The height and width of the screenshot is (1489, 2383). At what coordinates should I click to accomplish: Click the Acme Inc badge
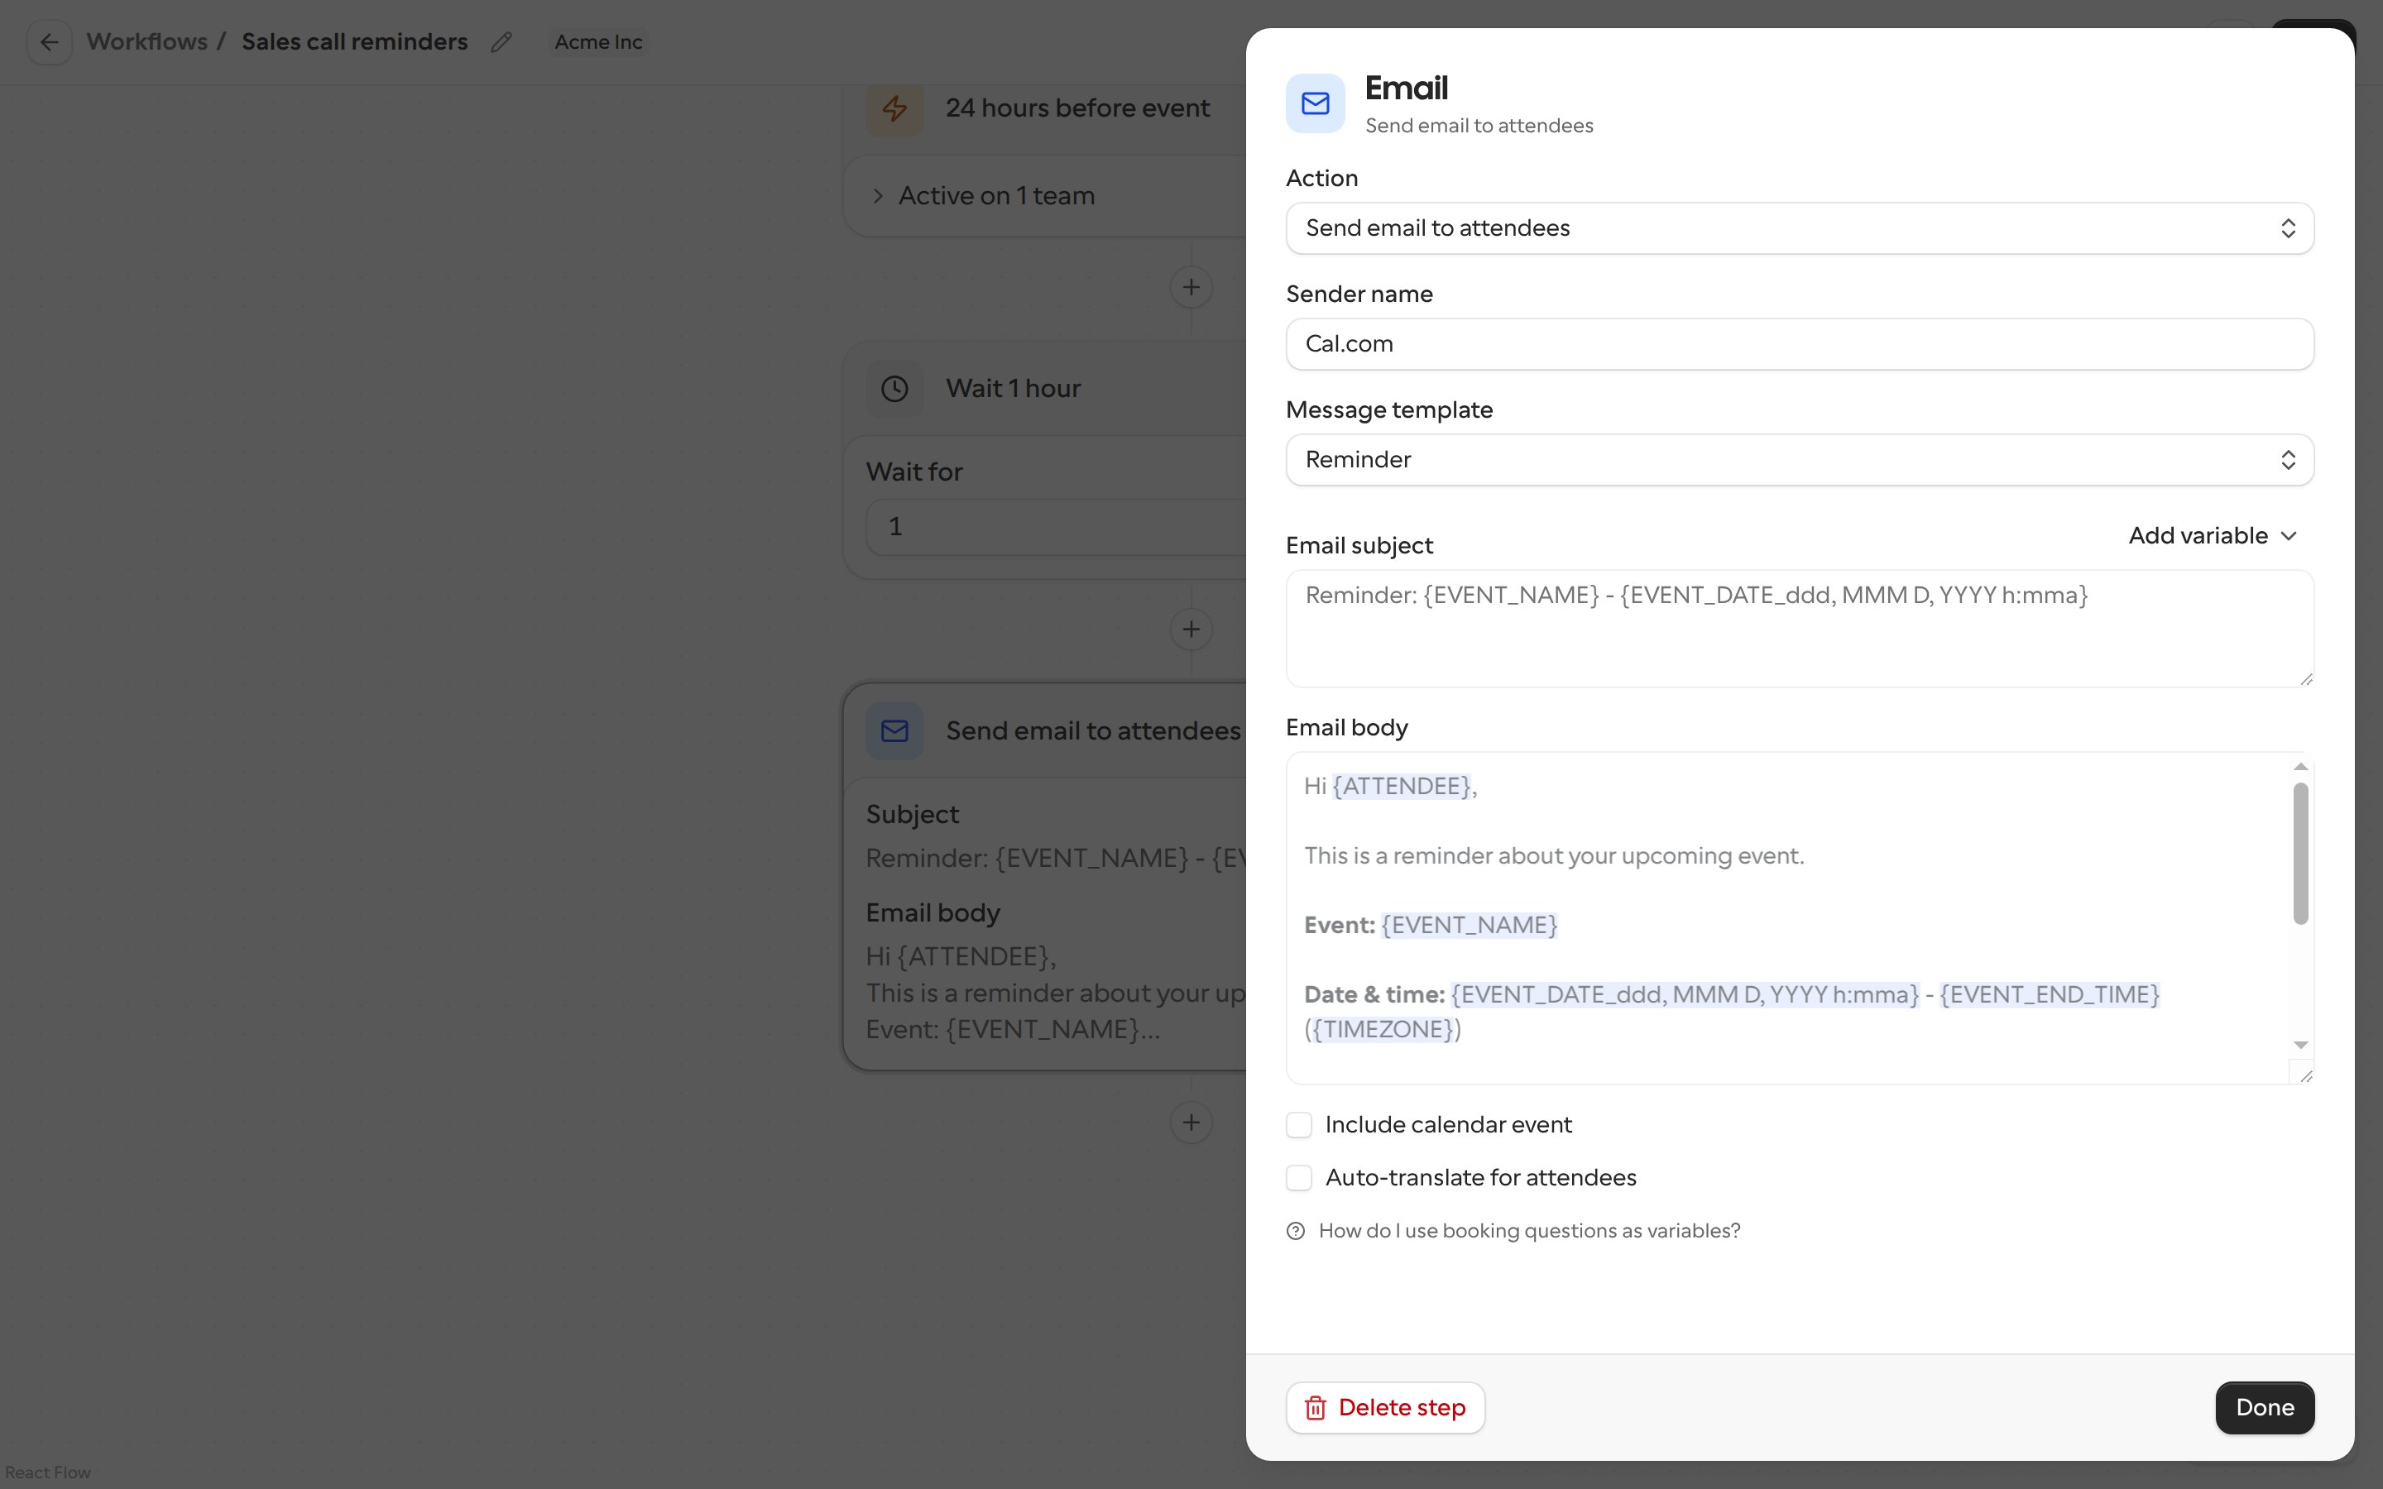pyautogui.click(x=597, y=42)
